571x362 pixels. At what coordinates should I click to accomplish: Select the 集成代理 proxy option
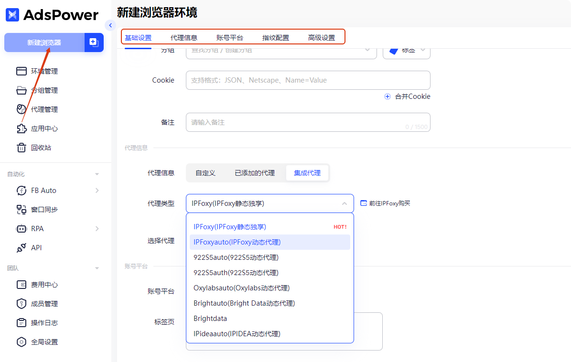(307, 173)
